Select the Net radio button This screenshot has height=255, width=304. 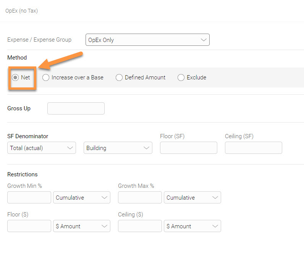tap(15, 77)
